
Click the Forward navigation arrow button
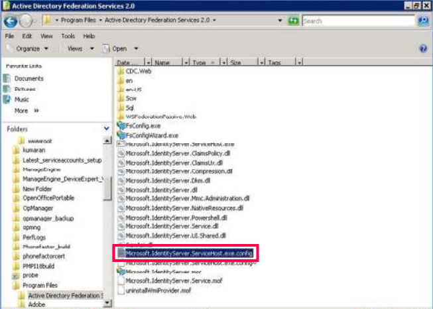click(26, 21)
